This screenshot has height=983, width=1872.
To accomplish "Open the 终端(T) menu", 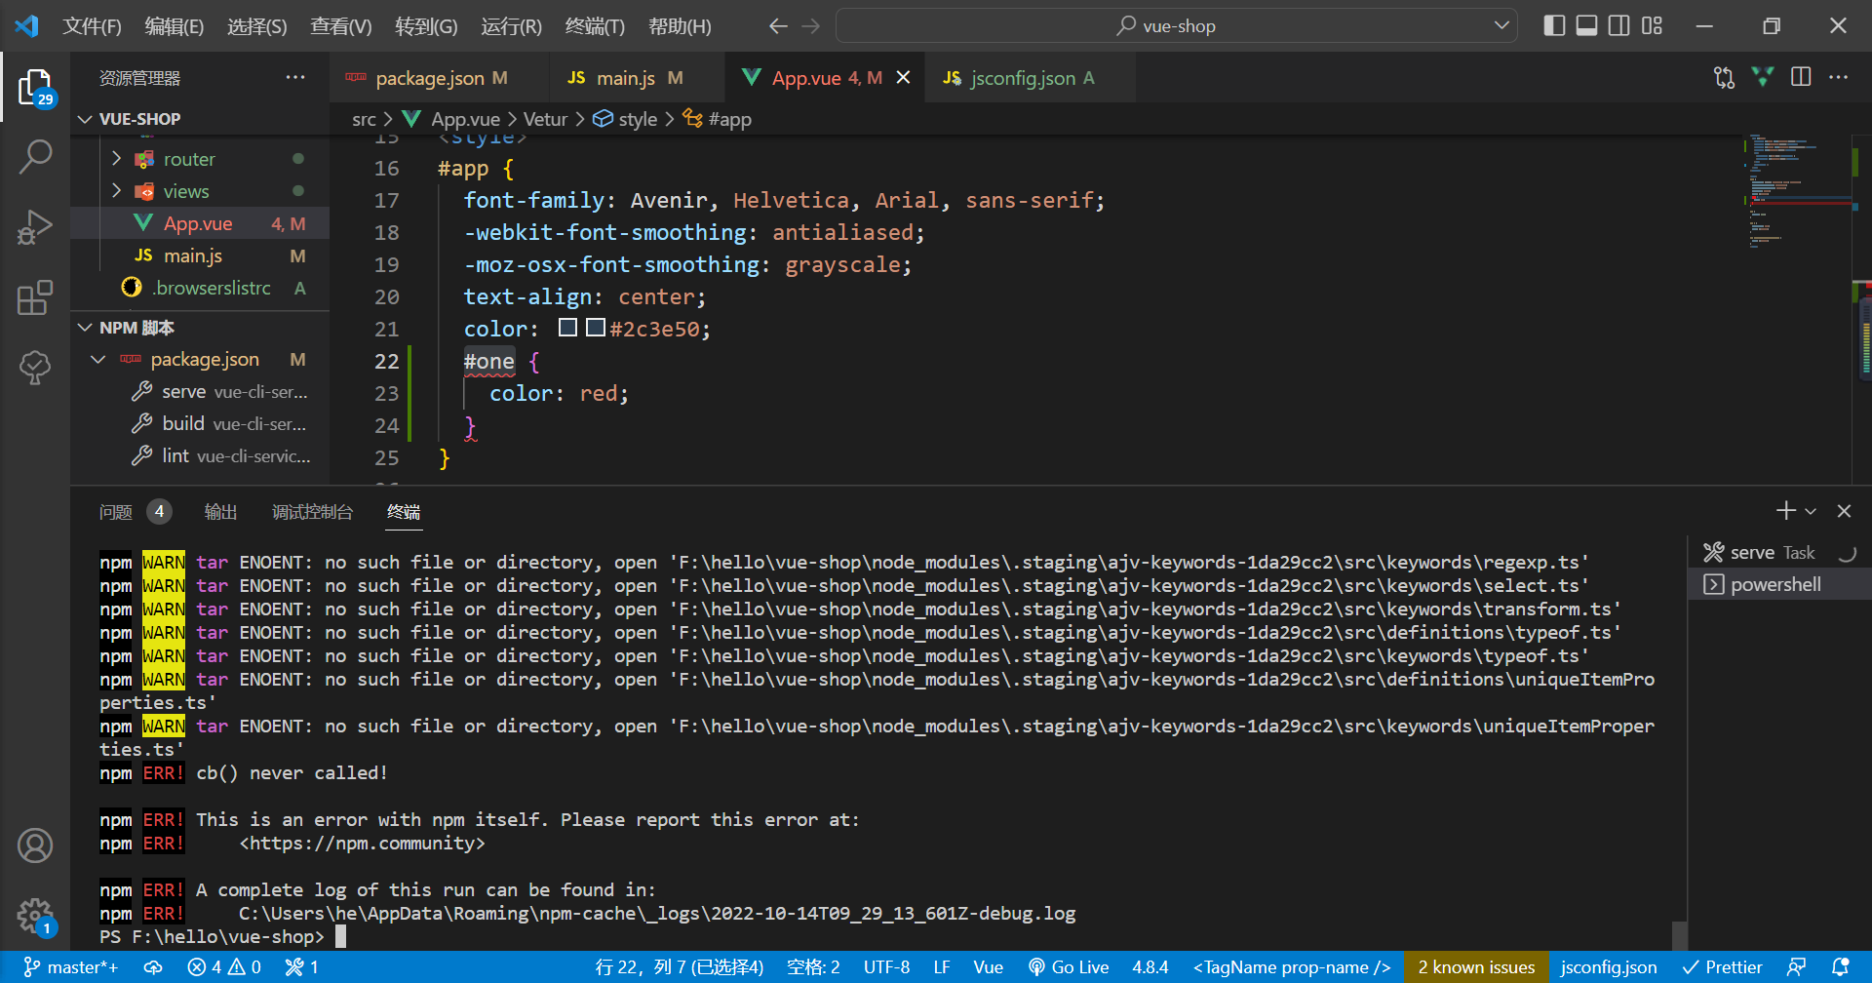I will coord(594,26).
